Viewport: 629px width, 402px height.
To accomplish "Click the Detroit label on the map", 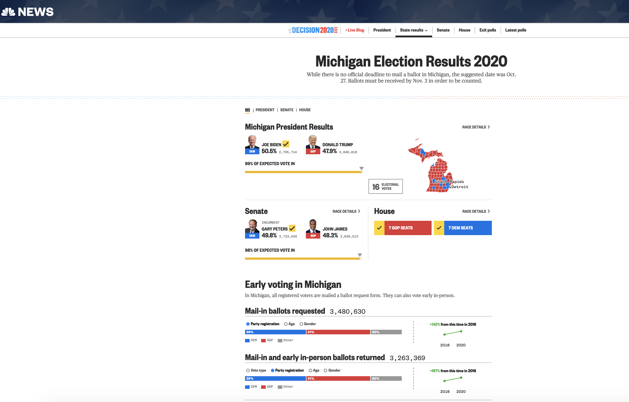I will (460, 187).
